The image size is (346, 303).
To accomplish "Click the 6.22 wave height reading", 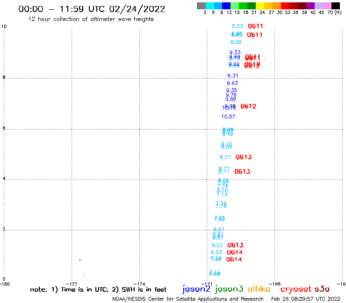I will pyautogui.click(x=217, y=245).
